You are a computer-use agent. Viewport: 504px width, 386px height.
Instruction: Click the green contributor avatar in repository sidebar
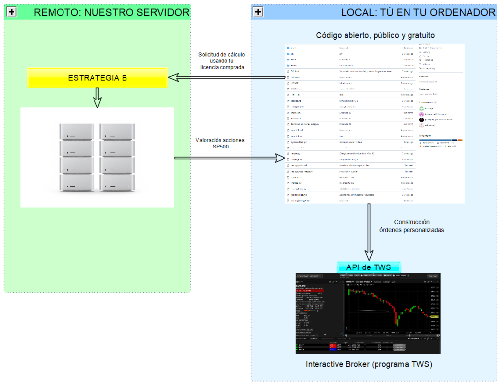pos(421,108)
